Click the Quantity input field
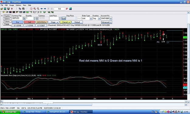Screen dimensions: 190x114 [x=29, y=18]
